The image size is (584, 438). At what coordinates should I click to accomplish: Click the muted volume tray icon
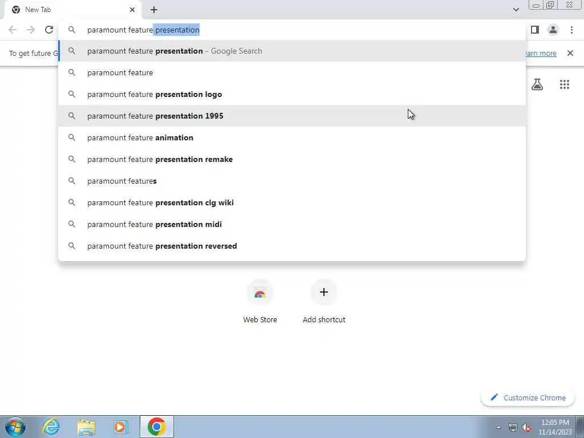tap(526, 427)
